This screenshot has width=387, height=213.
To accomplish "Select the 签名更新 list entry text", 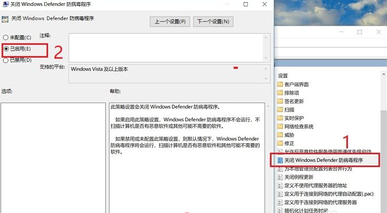I will pos(294,101).
